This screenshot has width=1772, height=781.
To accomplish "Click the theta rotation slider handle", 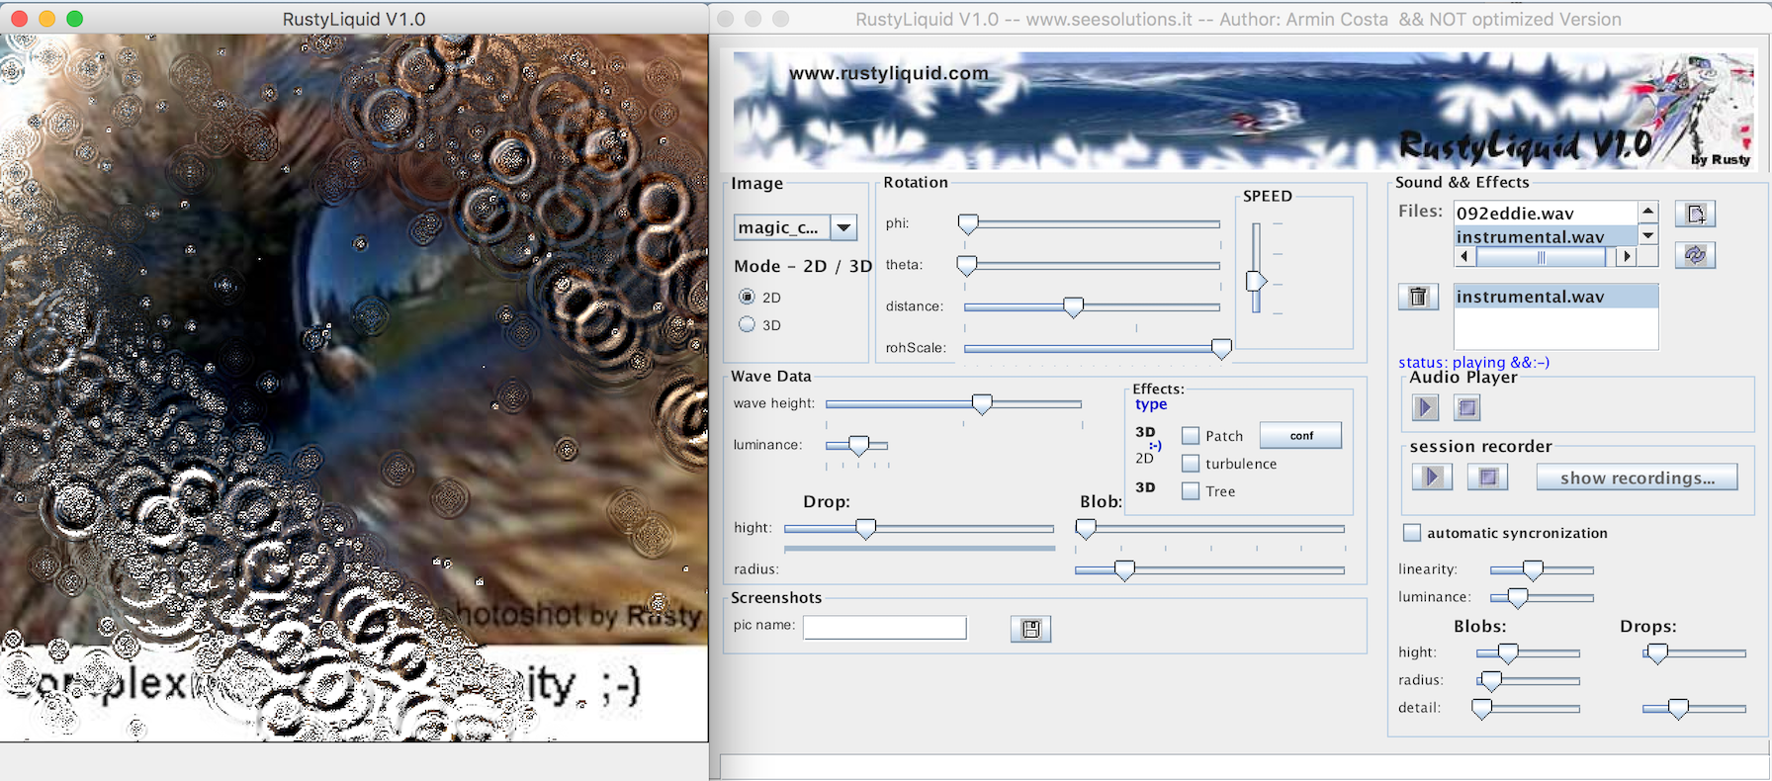I will tap(967, 266).
